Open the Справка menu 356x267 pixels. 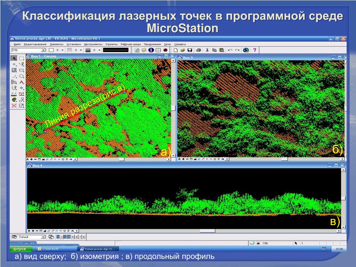click(x=180, y=44)
